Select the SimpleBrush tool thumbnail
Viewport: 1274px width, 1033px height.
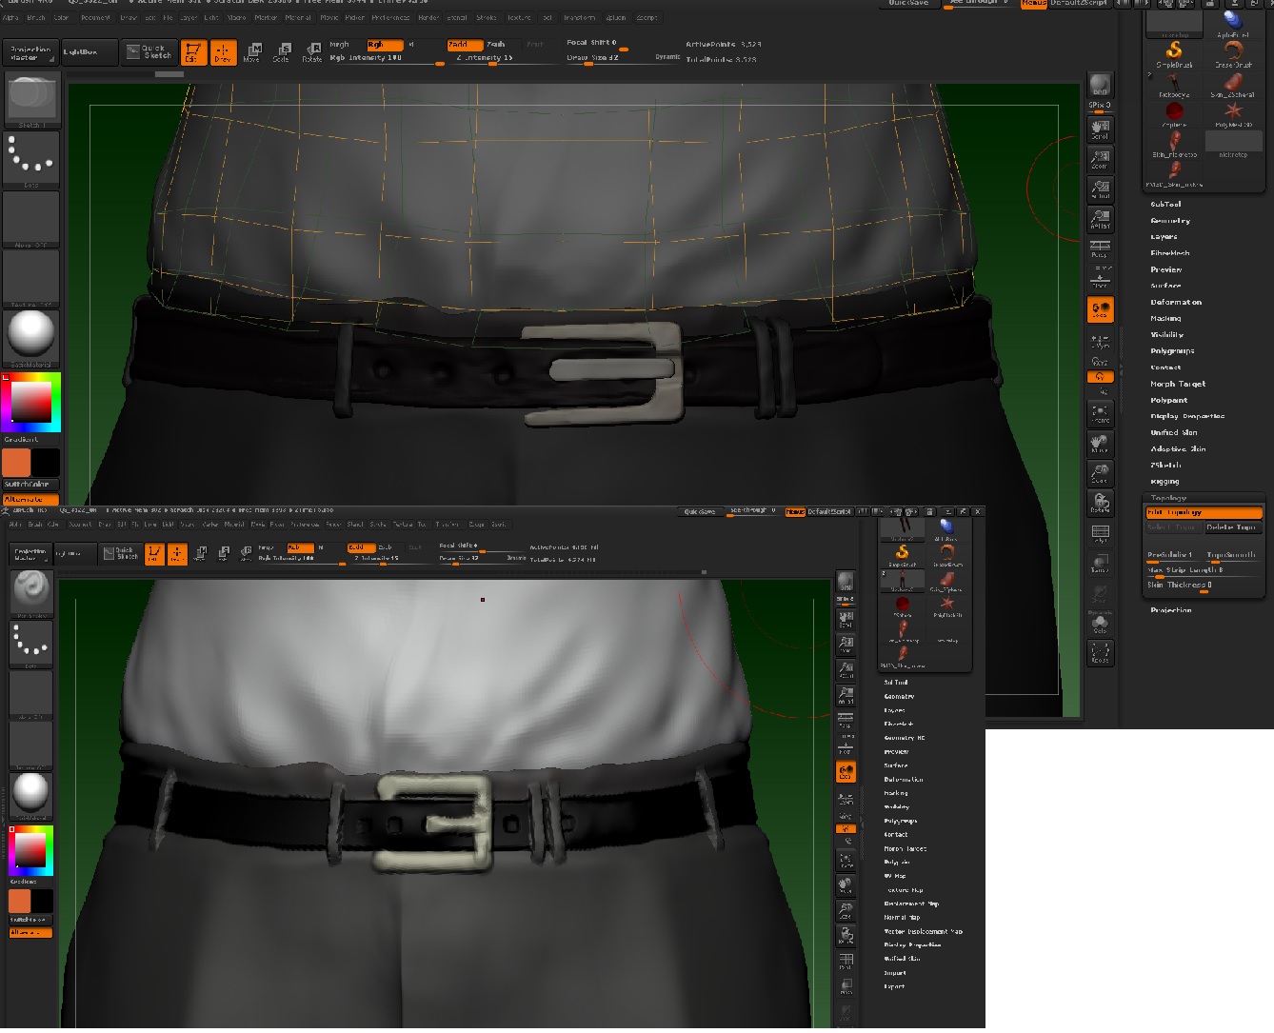point(1173,52)
